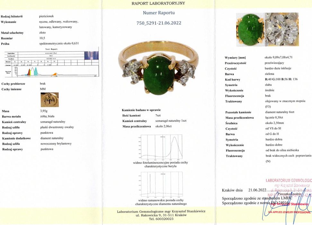Click the 'Kamień centralny' label in left panel
Viewport: 312px width, 225px height.
pyautogui.click(x=14, y=122)
